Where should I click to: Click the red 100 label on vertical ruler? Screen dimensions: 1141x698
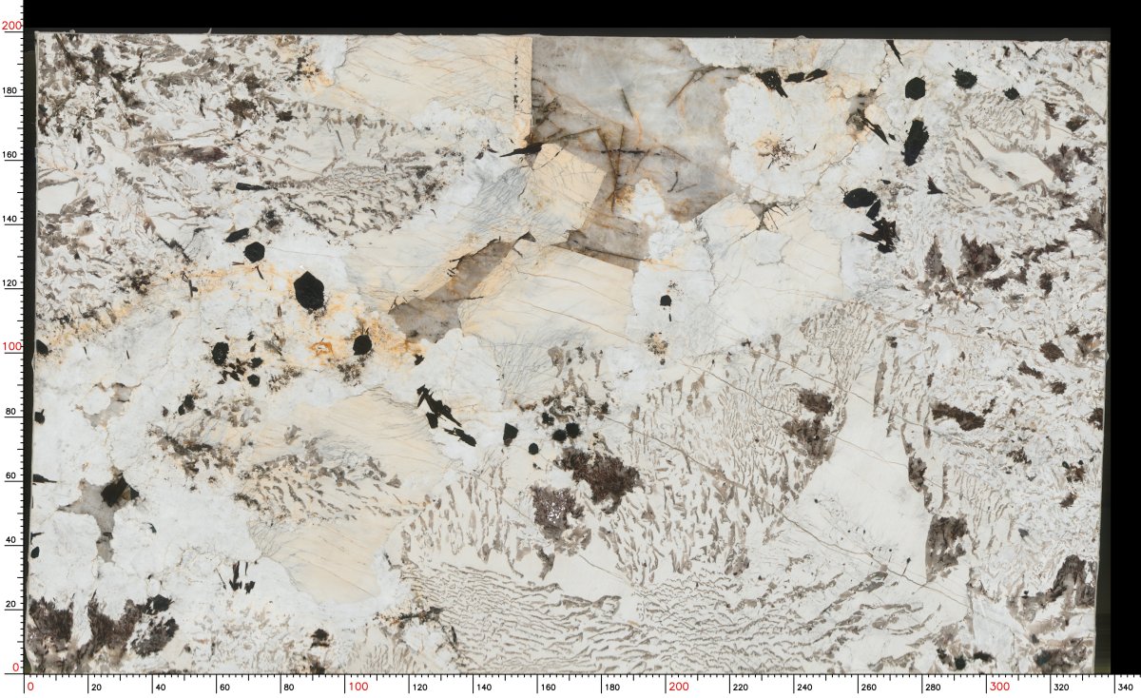coord(11,347)
